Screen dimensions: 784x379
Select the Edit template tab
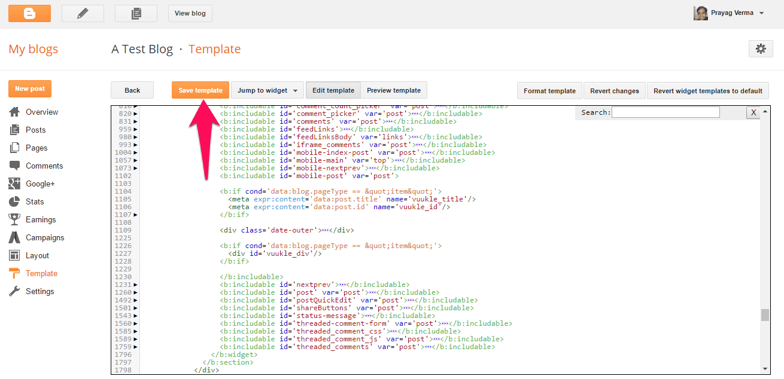click(333, 90)
